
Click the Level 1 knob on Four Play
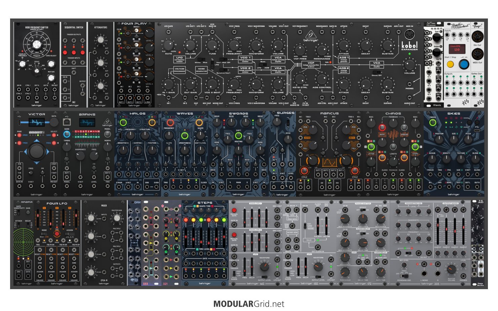(149, 33)
